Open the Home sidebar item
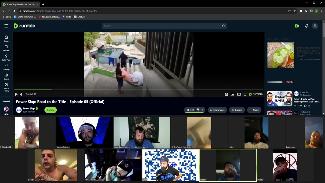 coord(6,39)
